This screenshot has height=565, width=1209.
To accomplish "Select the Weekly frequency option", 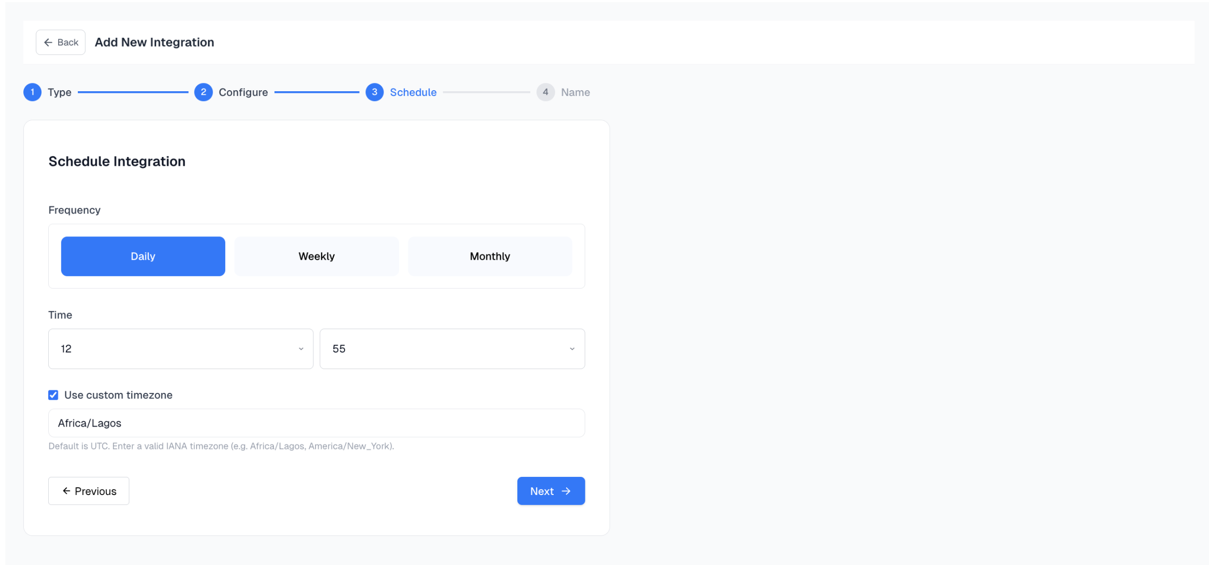I will pyautogui.click(x=317, y=256).
